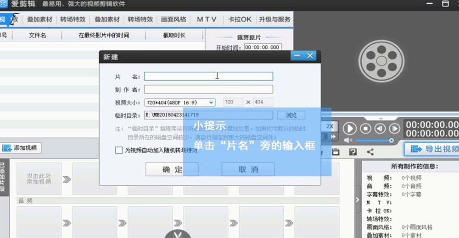Enable 为视频自动加入随机转场特效 checkbox
The width and height of the screenshot is (459, 238).
click(119, 150)
